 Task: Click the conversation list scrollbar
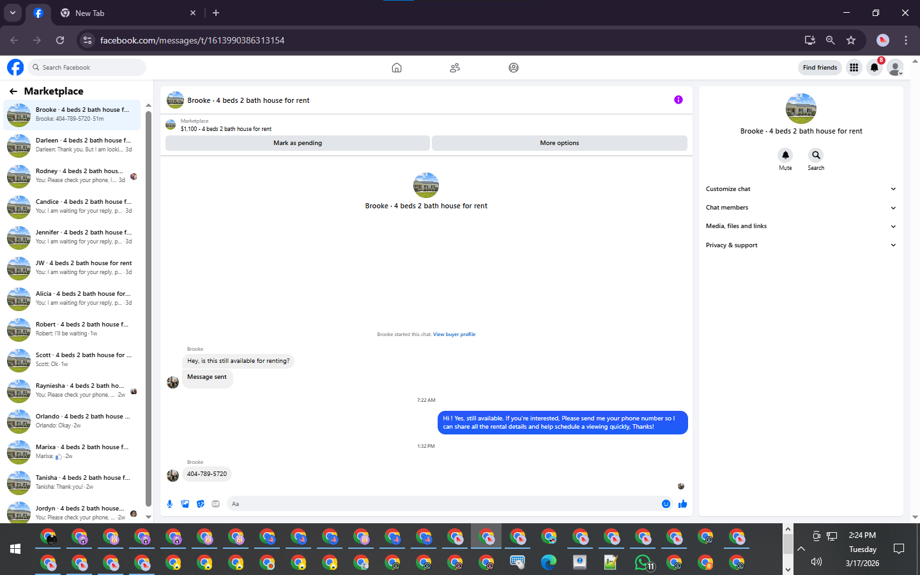pos(148,309)
